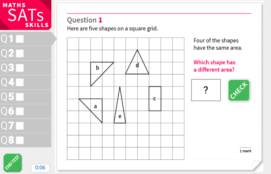Open the question answer box
The width and height of the screenshot is (271, 174).
point(206,90)
